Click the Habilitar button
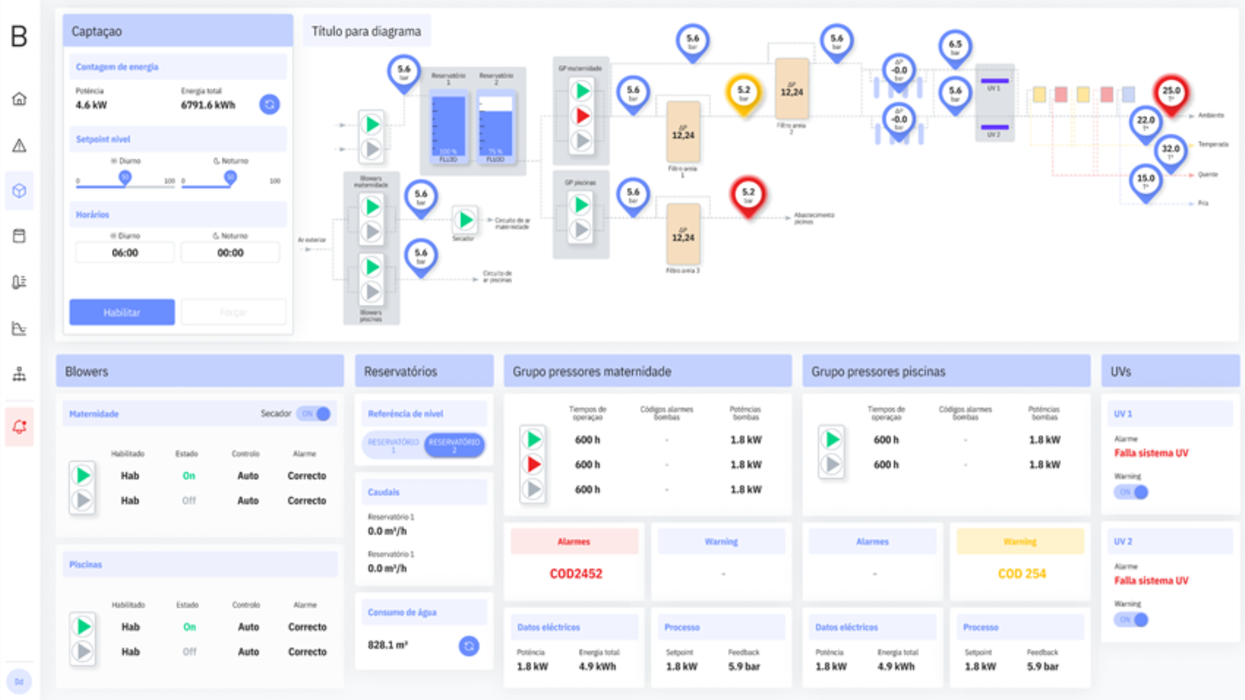 [x=122, y=312]
